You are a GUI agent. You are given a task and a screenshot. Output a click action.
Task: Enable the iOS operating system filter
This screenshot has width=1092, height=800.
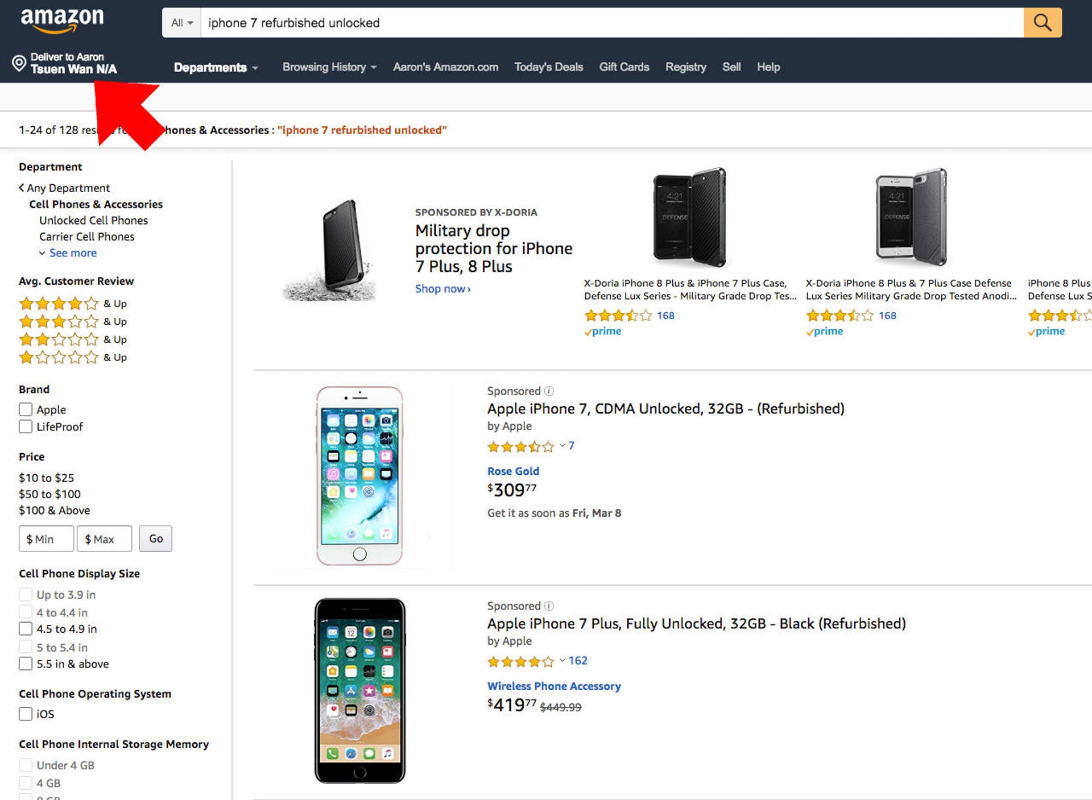pyautogui.click(x=26, y=714)
